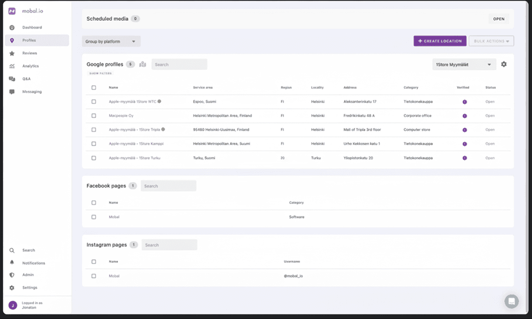Check the 1Store Turku row checkbox

point(94,158)
